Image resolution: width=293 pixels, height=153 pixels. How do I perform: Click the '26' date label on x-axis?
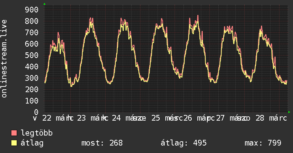coord(188,118)
